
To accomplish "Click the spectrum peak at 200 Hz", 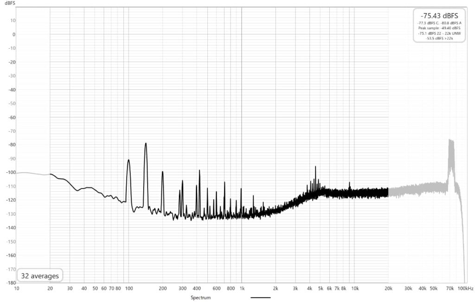I will (x=162, y=172).
